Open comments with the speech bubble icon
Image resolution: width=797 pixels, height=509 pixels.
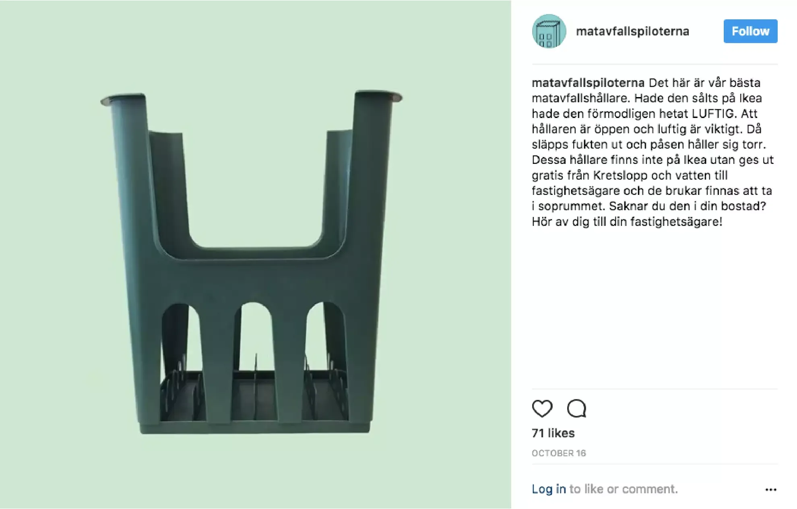[576, 409]
